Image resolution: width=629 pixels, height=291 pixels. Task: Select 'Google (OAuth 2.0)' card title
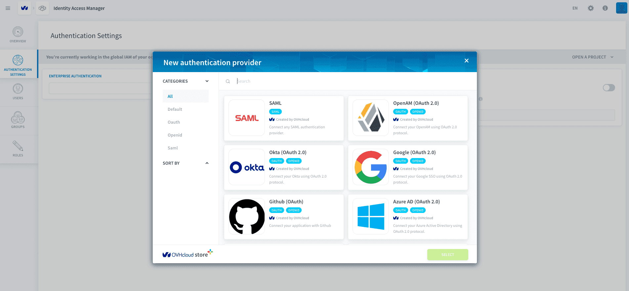[x=414, y=152]
